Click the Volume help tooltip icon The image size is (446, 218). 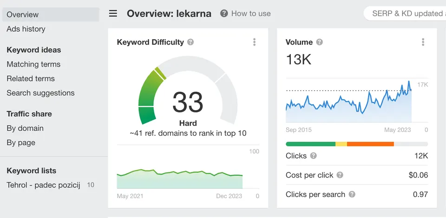click(x=320, y=42)
